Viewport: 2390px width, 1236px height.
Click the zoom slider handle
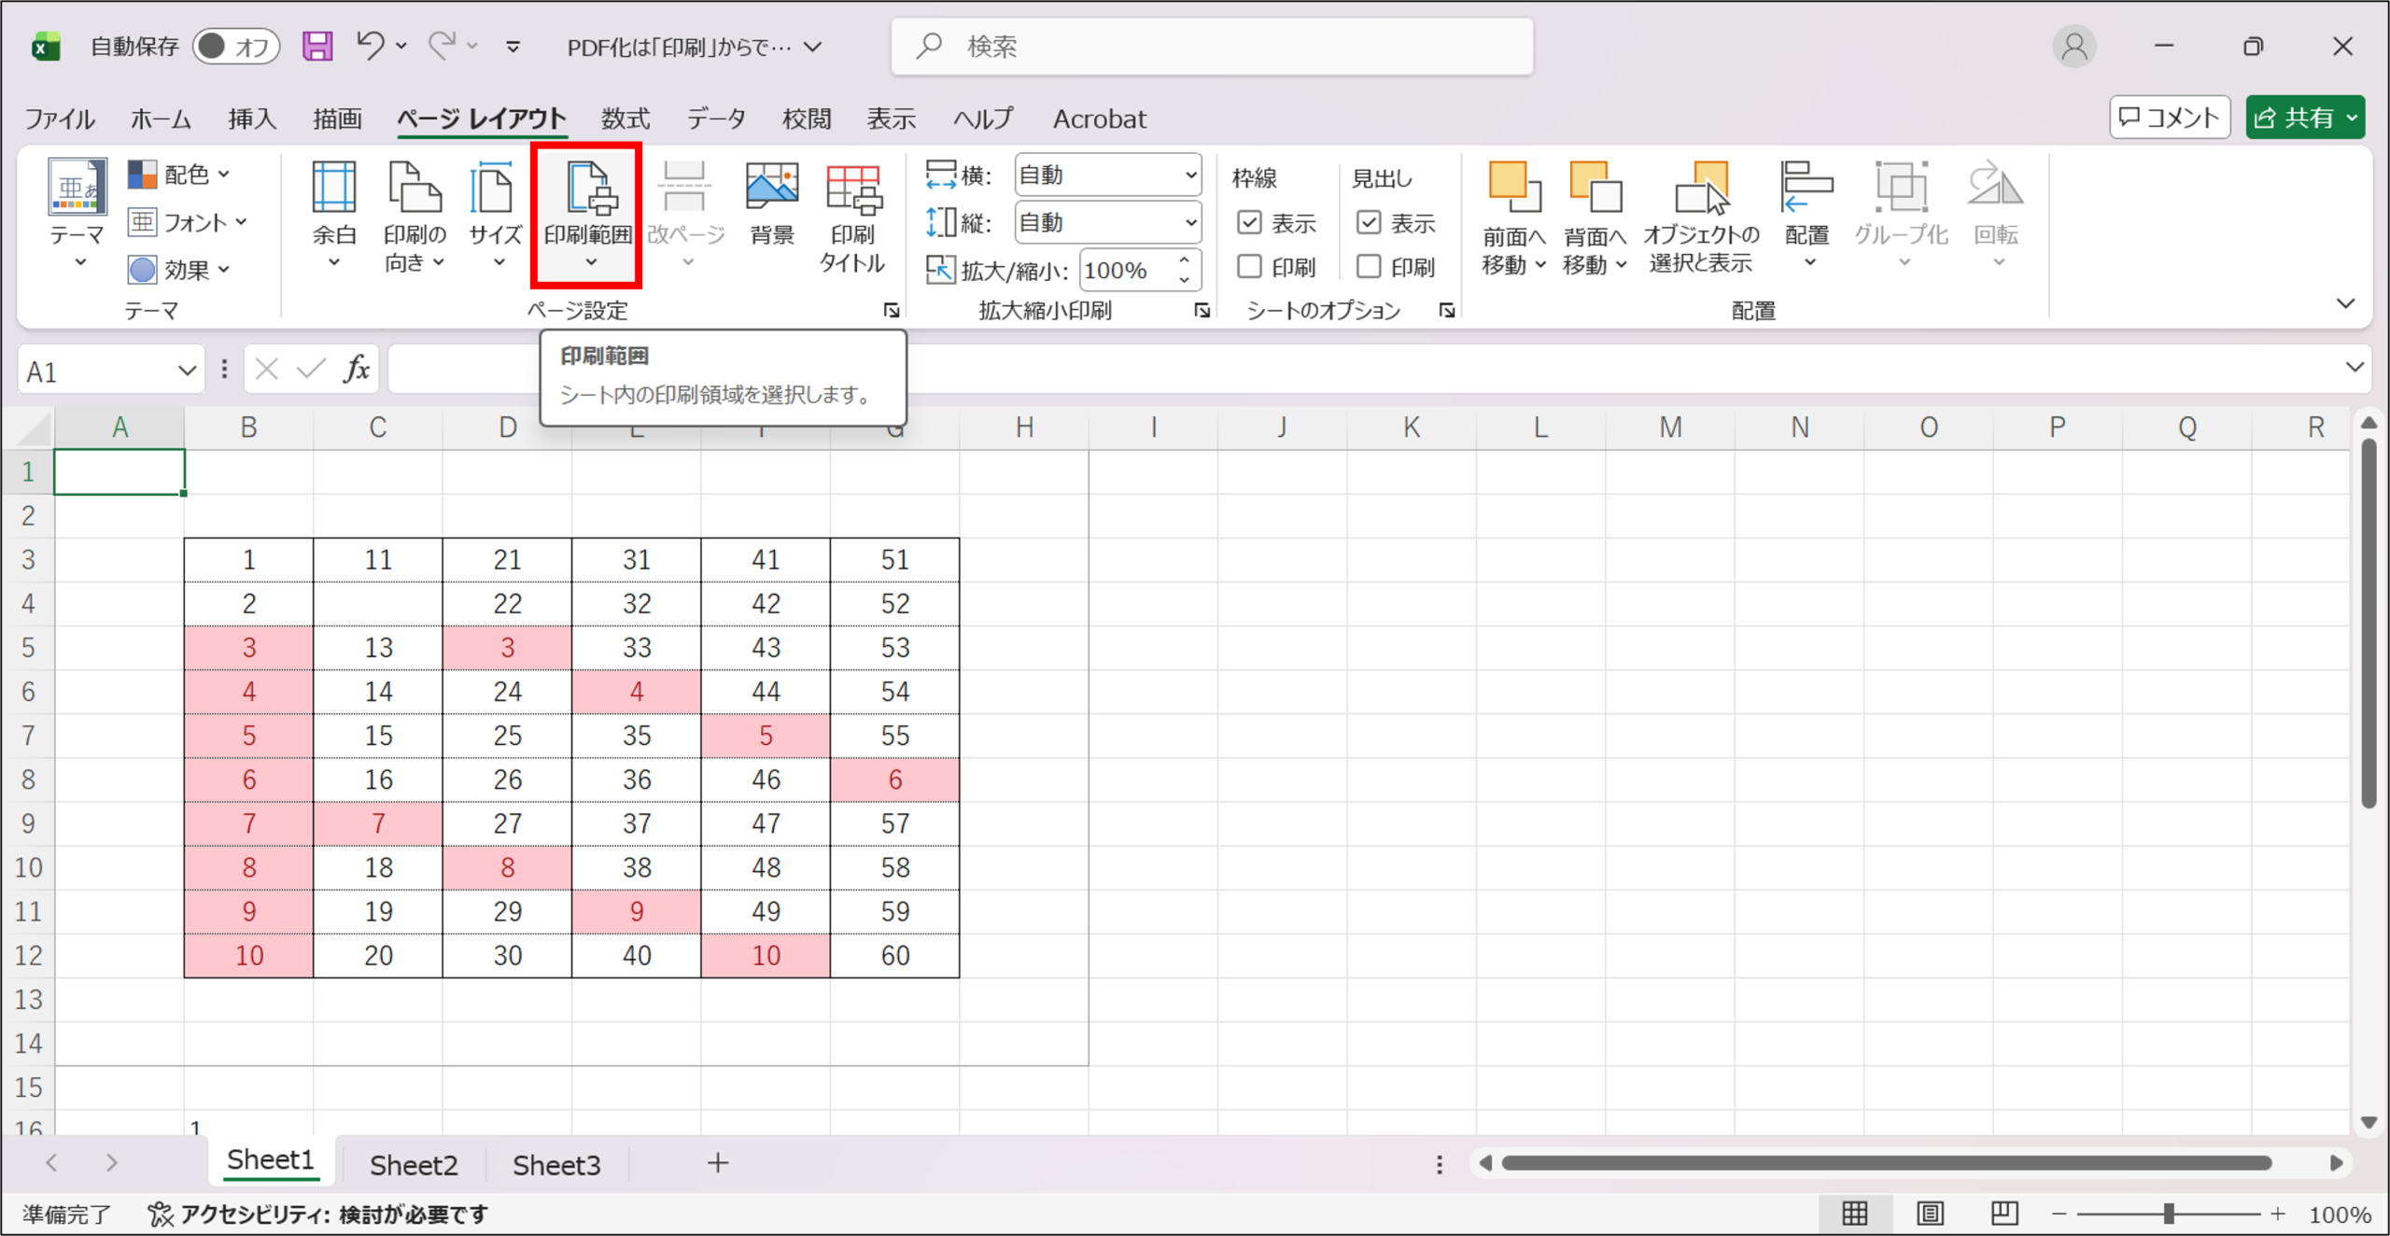click(2169, 1213)
